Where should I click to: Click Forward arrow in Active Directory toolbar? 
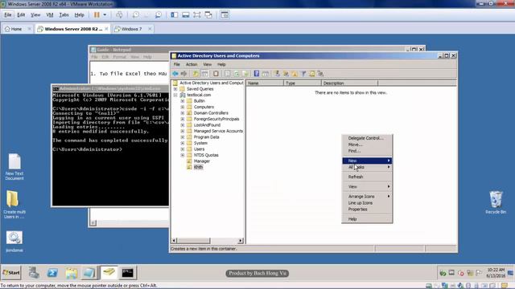point(184,74)
